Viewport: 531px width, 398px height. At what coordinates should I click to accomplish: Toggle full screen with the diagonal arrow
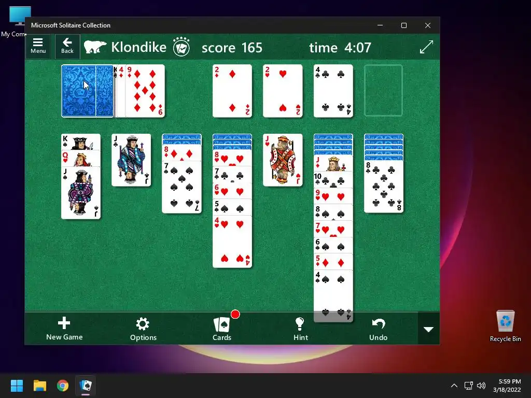coord(426,47)
